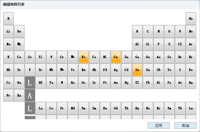Select the Si element tile
The width and height of the screenshot is (200, 132).
(x=148, y=44)
